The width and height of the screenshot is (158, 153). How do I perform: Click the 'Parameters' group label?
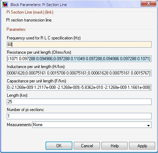pyautogui.click(x=16, y=29)
